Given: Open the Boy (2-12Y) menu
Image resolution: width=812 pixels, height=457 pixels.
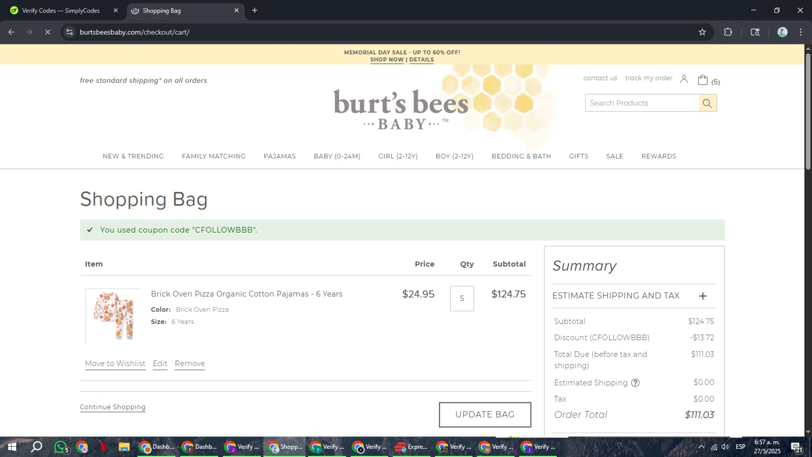Looking at the screenshot, I should 455,156.
